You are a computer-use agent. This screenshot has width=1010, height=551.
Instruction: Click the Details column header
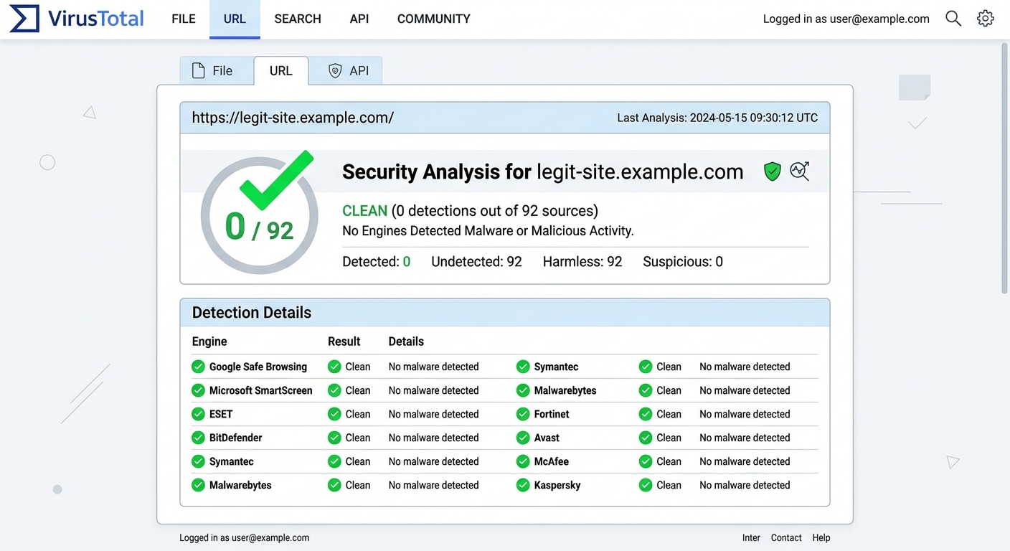click(x=406, y=342)
